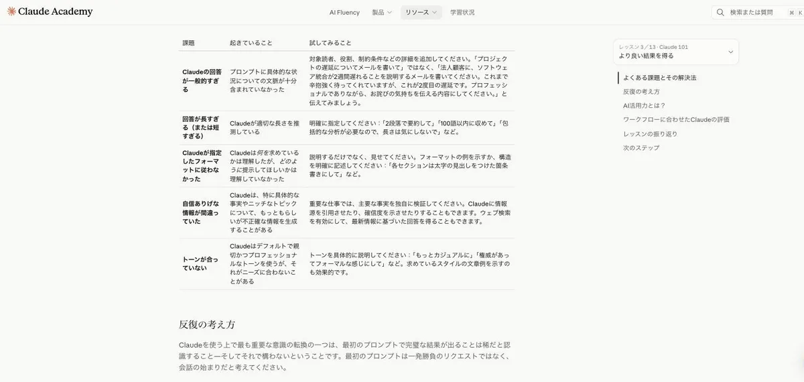This screenshot has width=804, height=382.
Task: Expand the lesson selector chevron for より良い結果を得る
Action: [x=730, y=52]
